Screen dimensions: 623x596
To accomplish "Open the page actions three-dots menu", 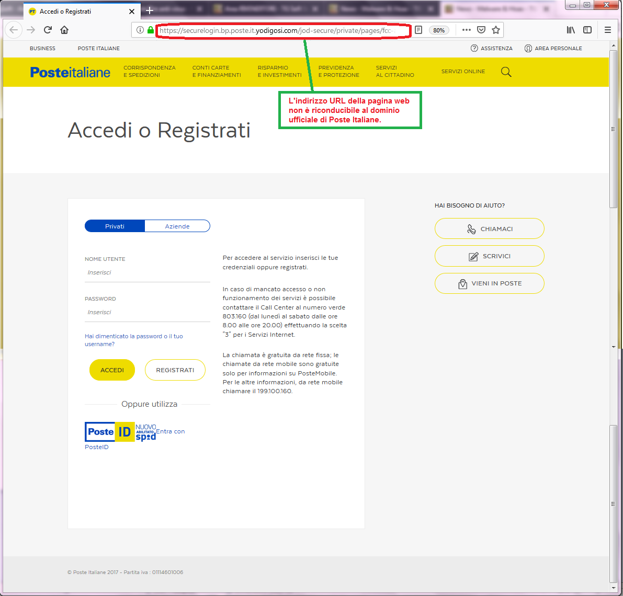I will [467, 30].
